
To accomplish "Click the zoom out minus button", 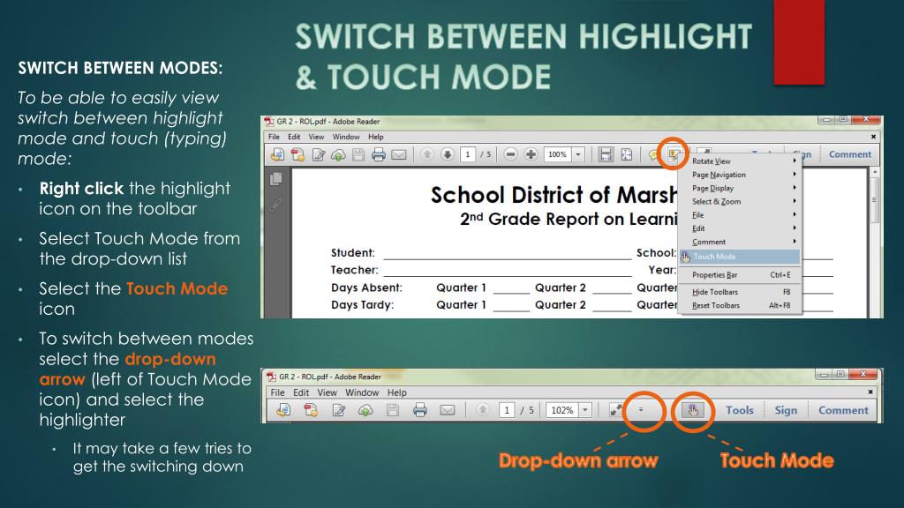I will coord(510,154).
